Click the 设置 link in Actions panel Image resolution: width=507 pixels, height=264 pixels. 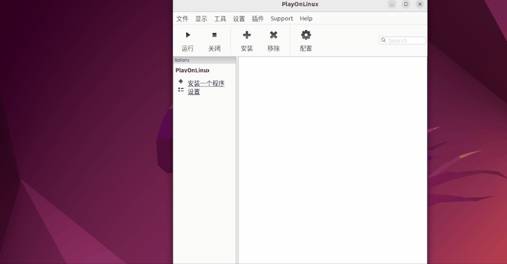[194, 92]
